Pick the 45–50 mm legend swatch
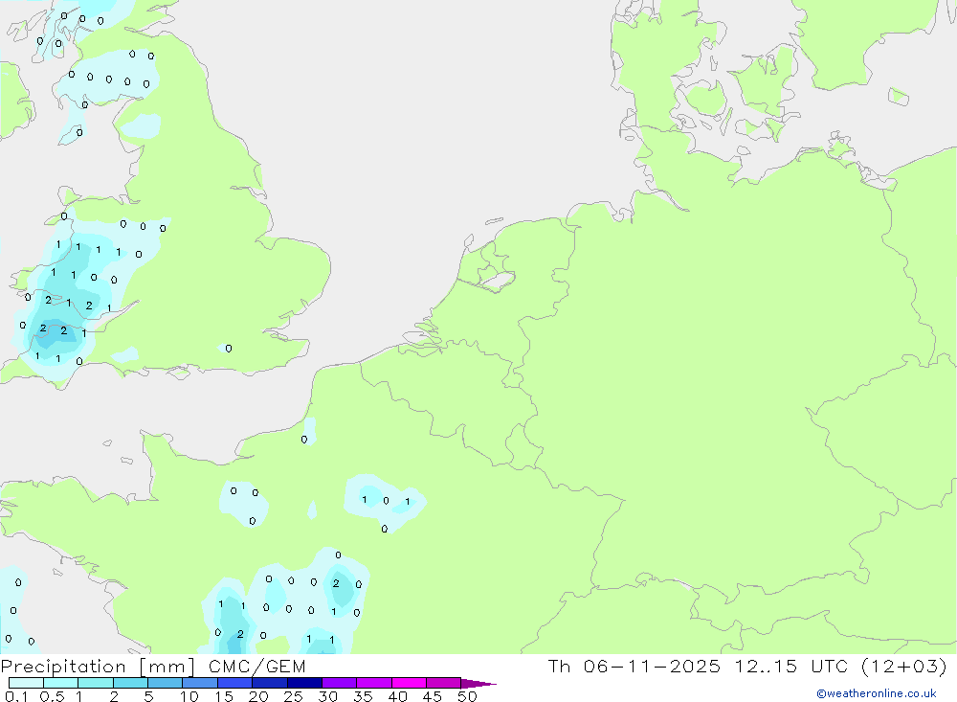 click(444, 683)
